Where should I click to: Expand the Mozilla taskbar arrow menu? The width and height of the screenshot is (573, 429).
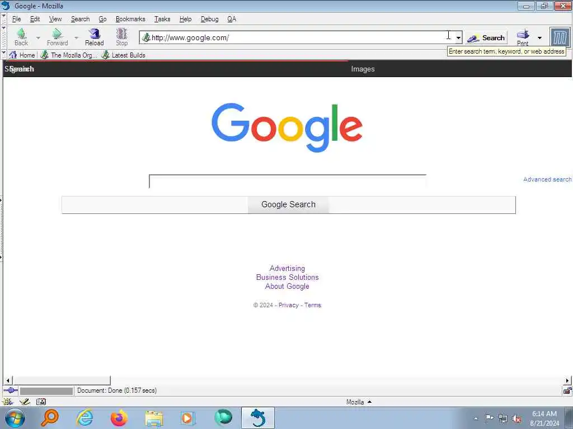(x=369, y=402)
